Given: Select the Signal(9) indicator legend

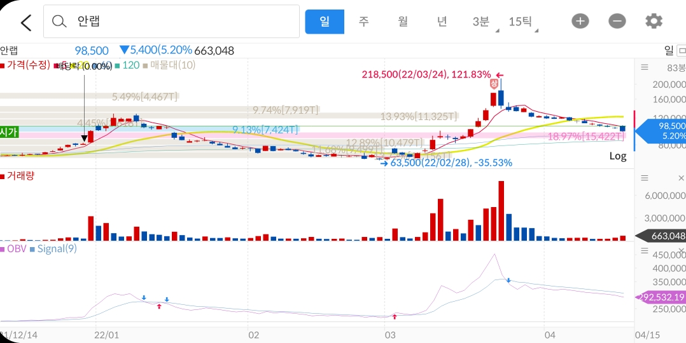Looking at the screenshot, I should [53, 249].
